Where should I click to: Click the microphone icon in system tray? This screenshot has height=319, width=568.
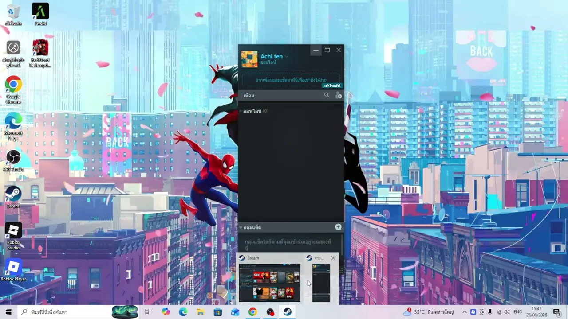click(x=490, y=312)
